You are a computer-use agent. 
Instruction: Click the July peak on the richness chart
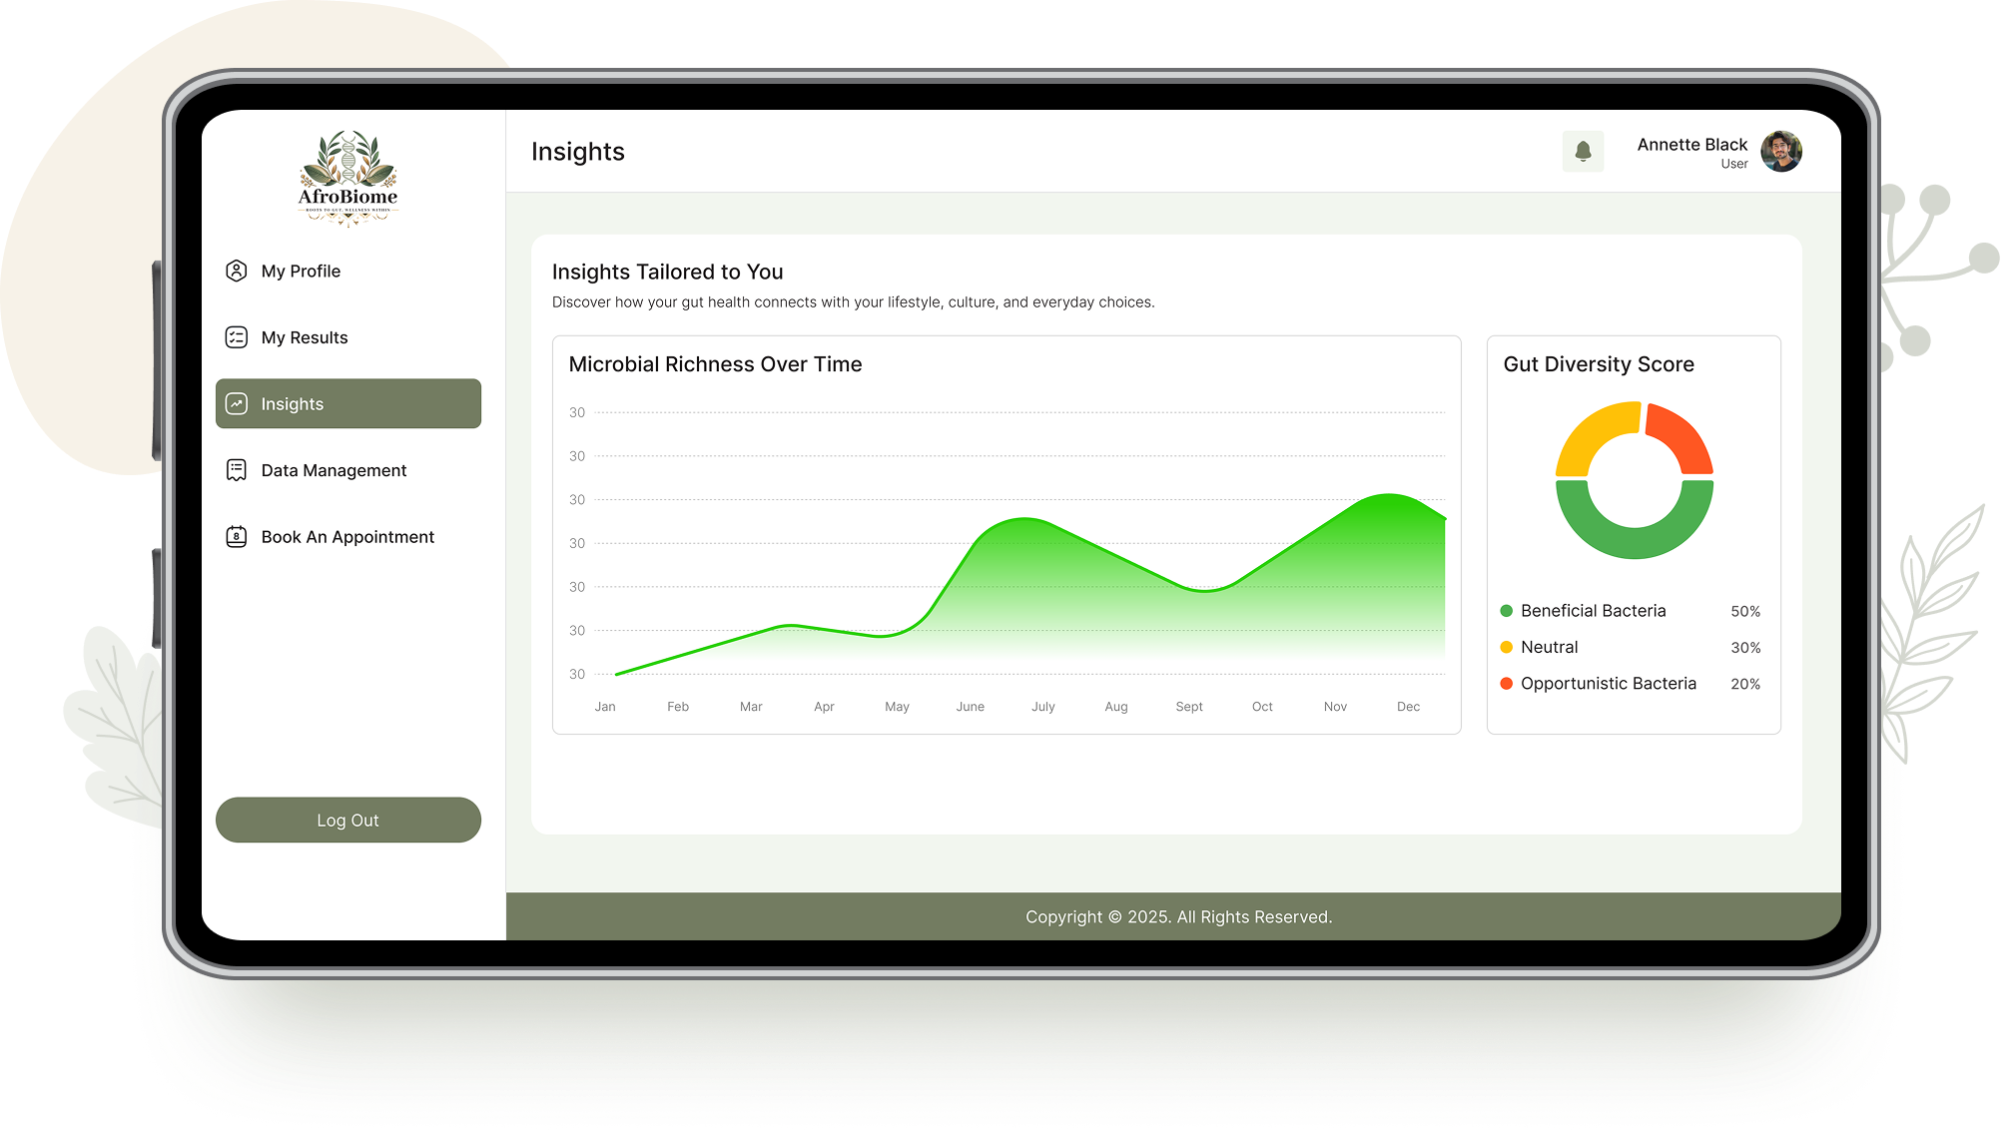pyautogui.click(x=1026, y=519)
